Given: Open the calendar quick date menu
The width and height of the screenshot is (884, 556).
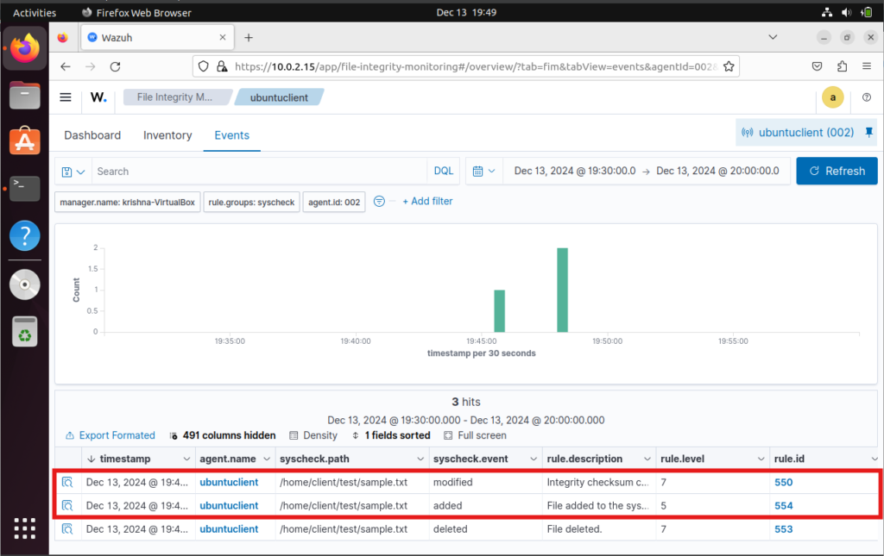Looking at the screenshot, I should pos(483,171).
